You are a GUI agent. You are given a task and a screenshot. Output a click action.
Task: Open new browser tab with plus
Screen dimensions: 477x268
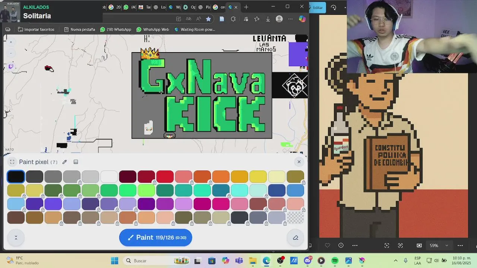pyautogui.click(x=246, y=7)
